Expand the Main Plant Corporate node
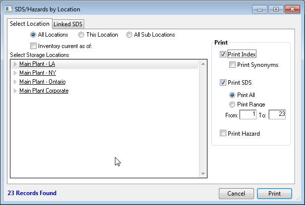This screenshot has width=305, height=205. pyautogui.click(x=15, y=91)
